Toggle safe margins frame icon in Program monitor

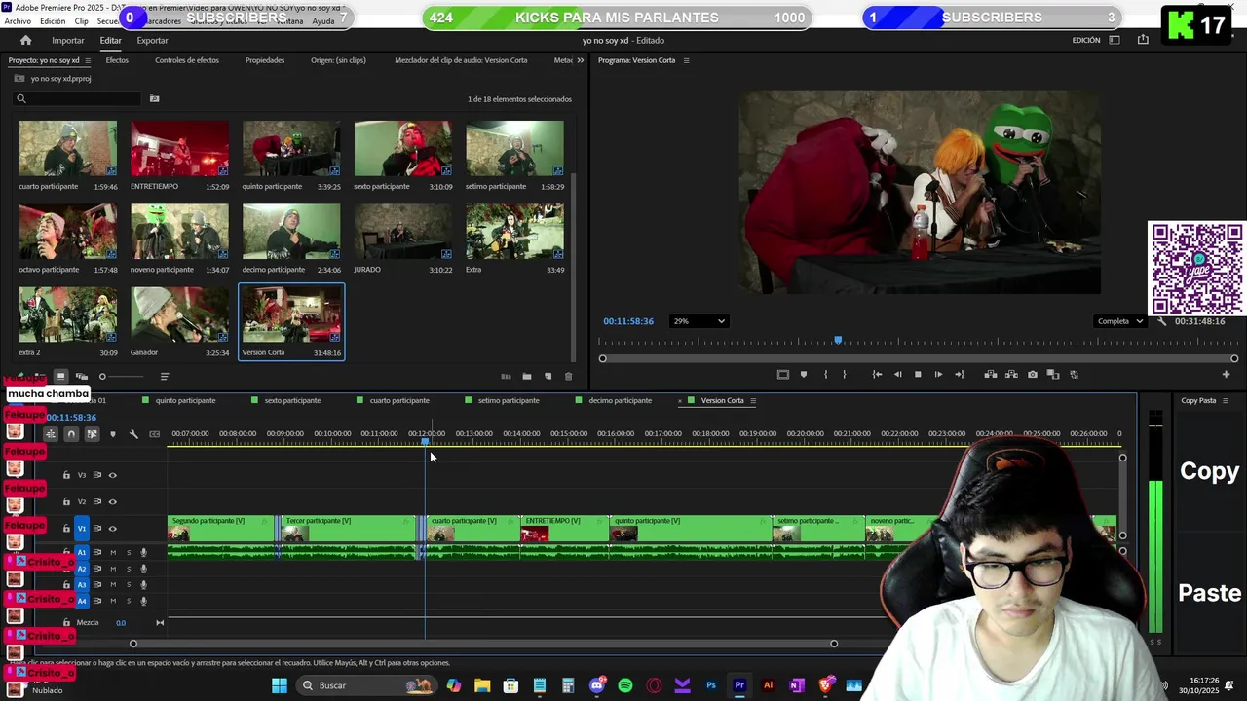coord(782,375)
